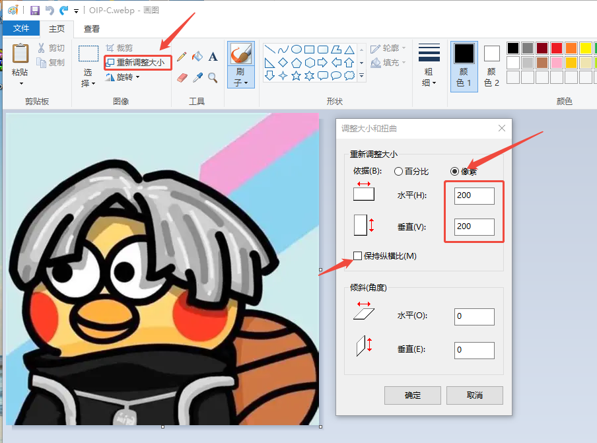Select the Line shape
The image size is (597, 443).
click(x=269, y=50)
